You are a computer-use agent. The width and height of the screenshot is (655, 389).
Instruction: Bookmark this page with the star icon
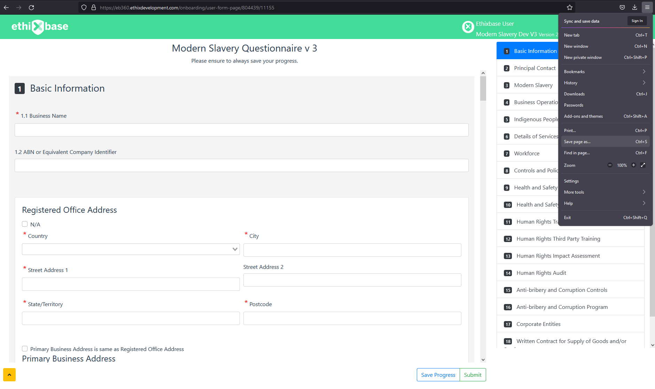click(x=569, y=7)
